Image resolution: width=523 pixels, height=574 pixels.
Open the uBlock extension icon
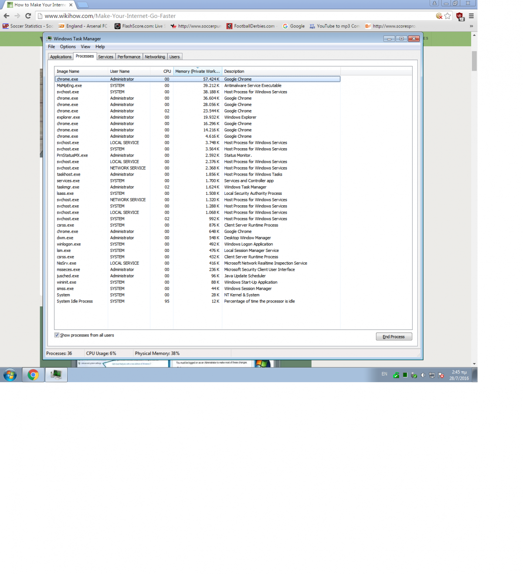pyautogui.click(x=460, y=16)
